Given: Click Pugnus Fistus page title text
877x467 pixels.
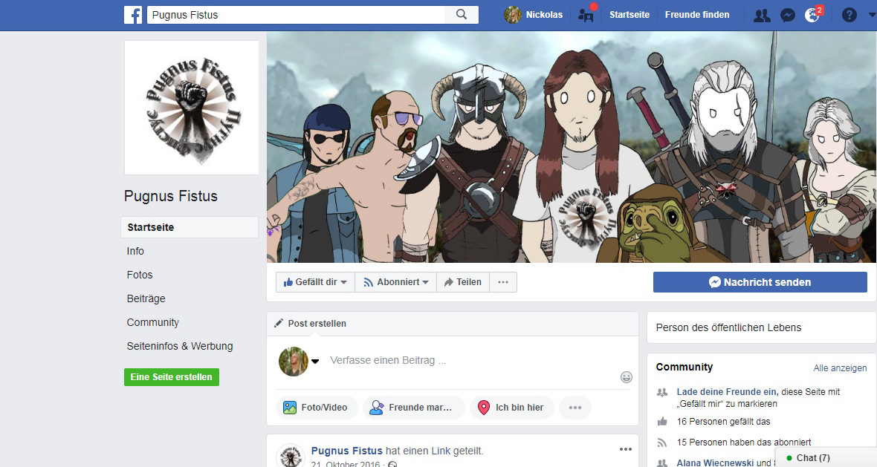Looking at the screenshot, I should 171,196.
